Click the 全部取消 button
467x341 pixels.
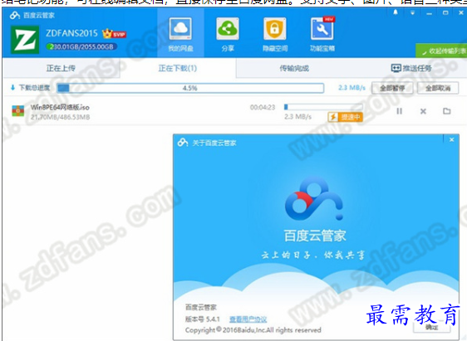[438, 88]
